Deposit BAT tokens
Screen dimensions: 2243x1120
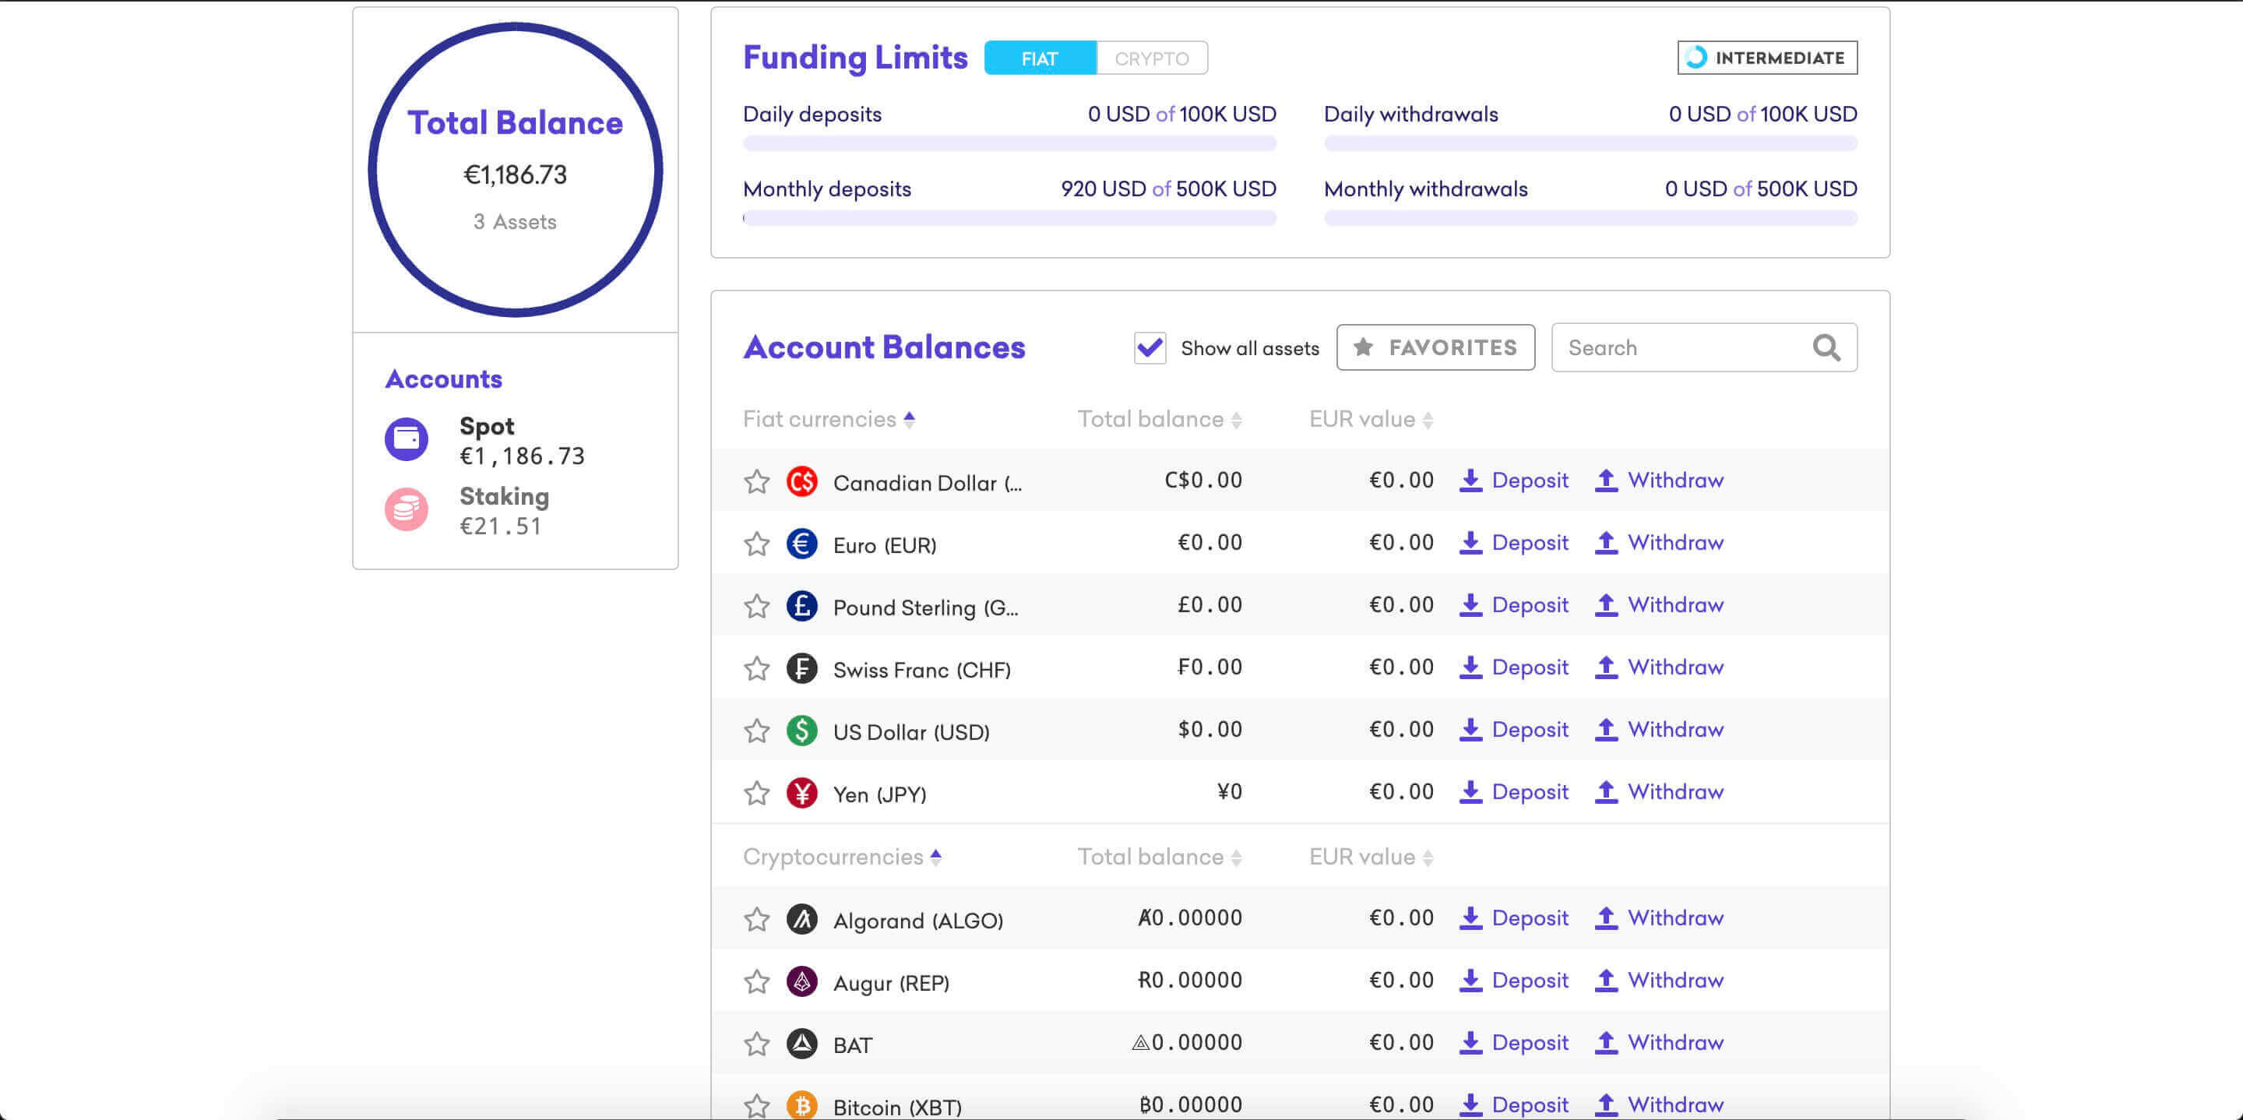click(1513, 1042)
